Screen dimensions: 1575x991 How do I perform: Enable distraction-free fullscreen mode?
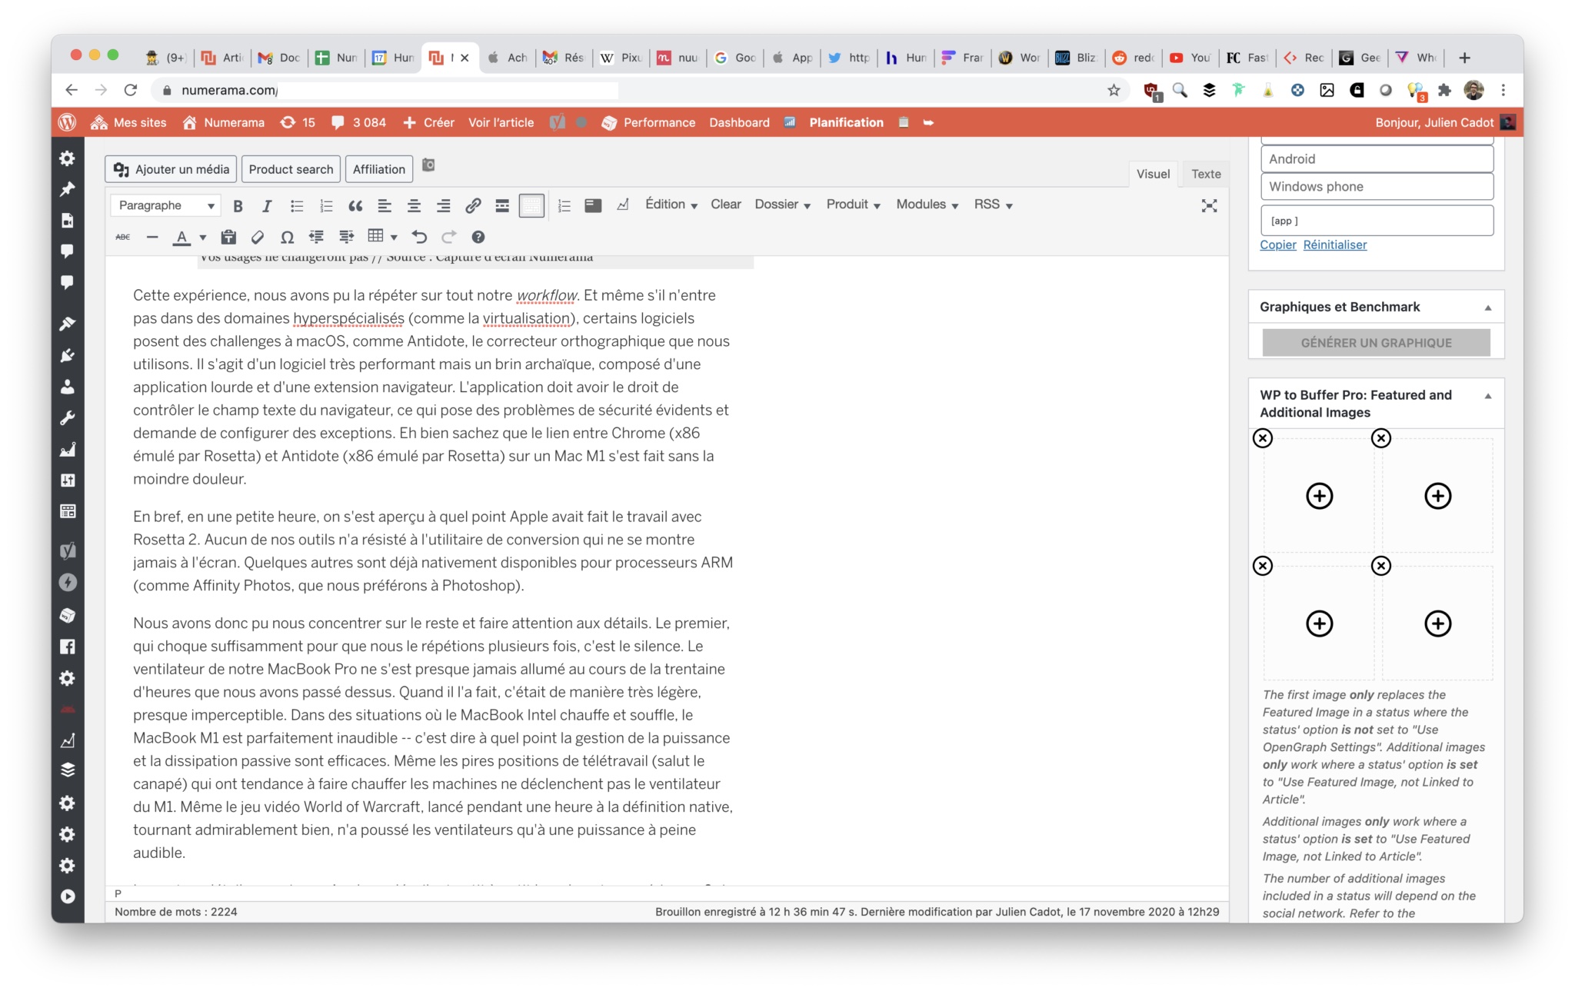(1209, 205)
